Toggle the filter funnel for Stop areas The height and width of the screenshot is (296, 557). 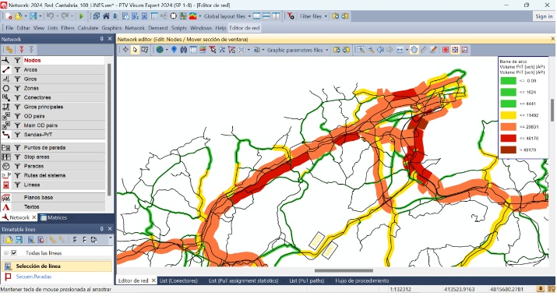tap(17, 157)
